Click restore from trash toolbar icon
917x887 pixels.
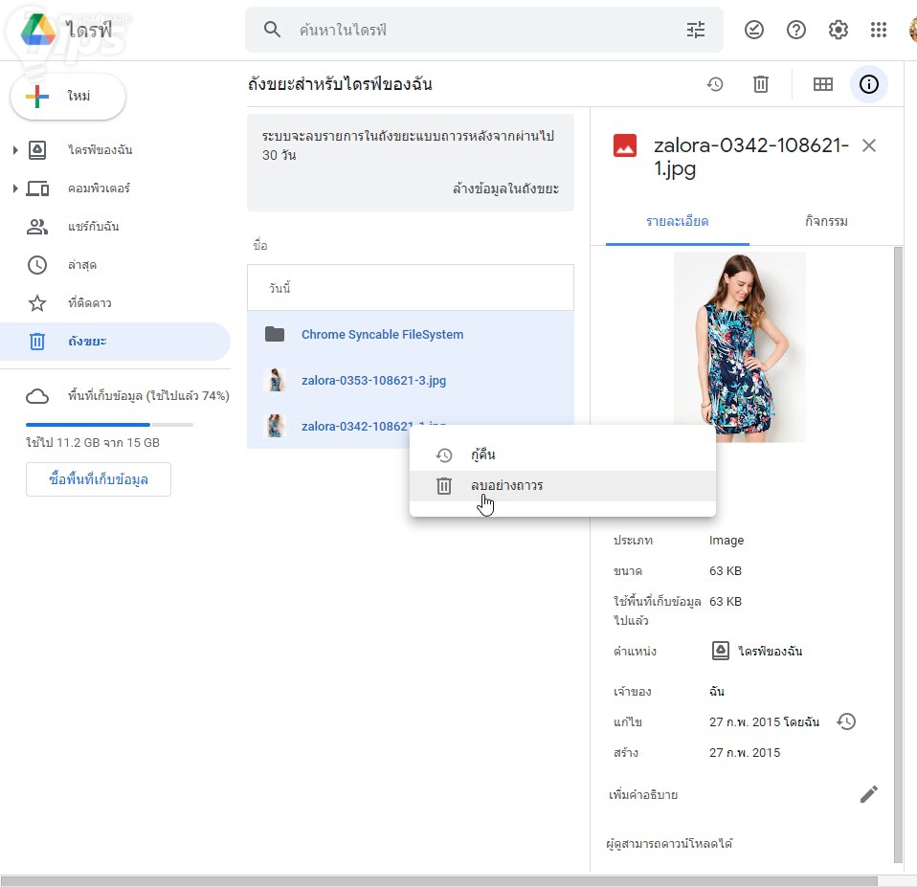[715, 84]
